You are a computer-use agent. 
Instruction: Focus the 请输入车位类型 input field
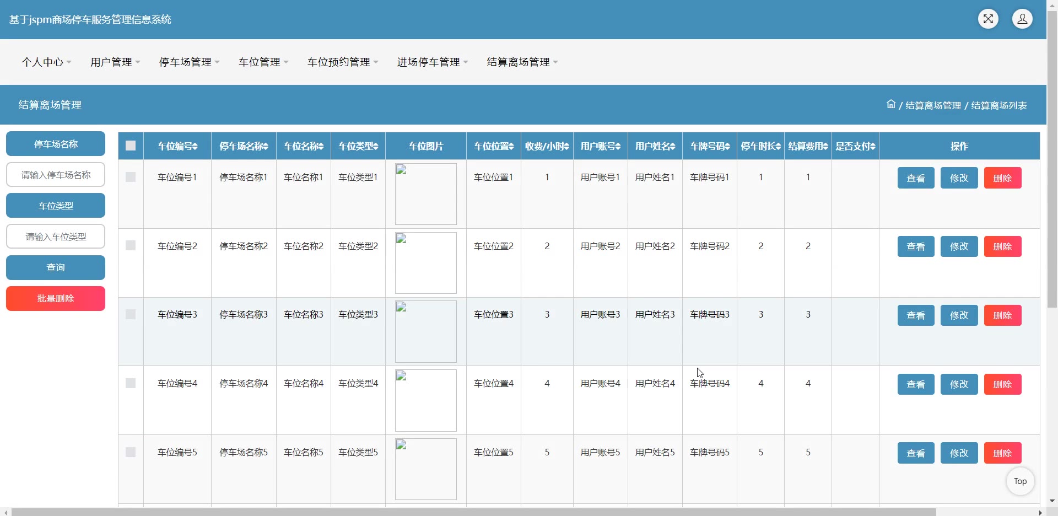(x=56, y=237)
